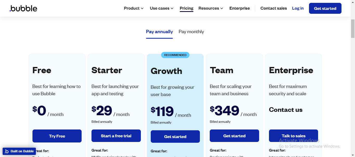
Task: Click the Built on Bubble badge icon
Action: pos(7,151)
